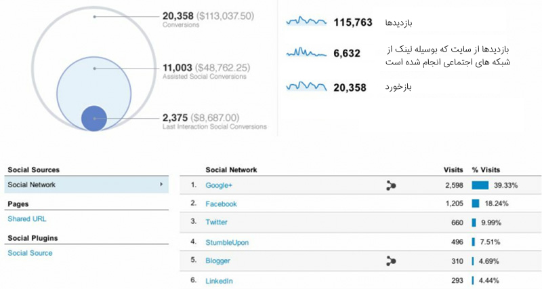The width and height of the screenshot is (542, 289).
Task: Click the dark blue Last Interaction circle
Action: [x=94, y=118]
